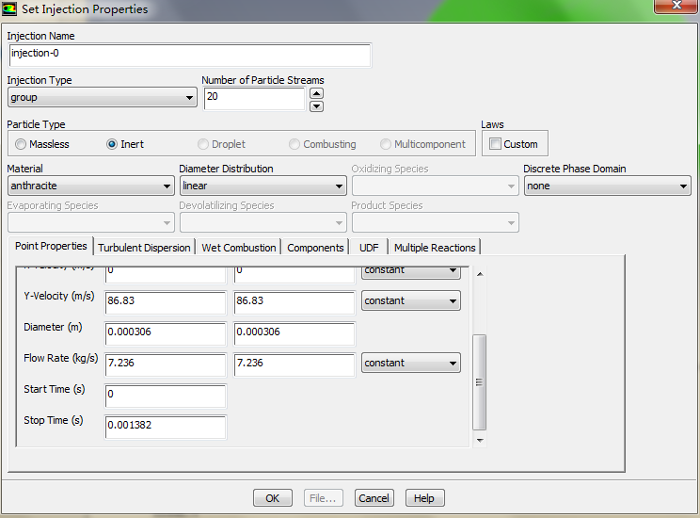Switch to the UDF tab

(x=369, y=248)
